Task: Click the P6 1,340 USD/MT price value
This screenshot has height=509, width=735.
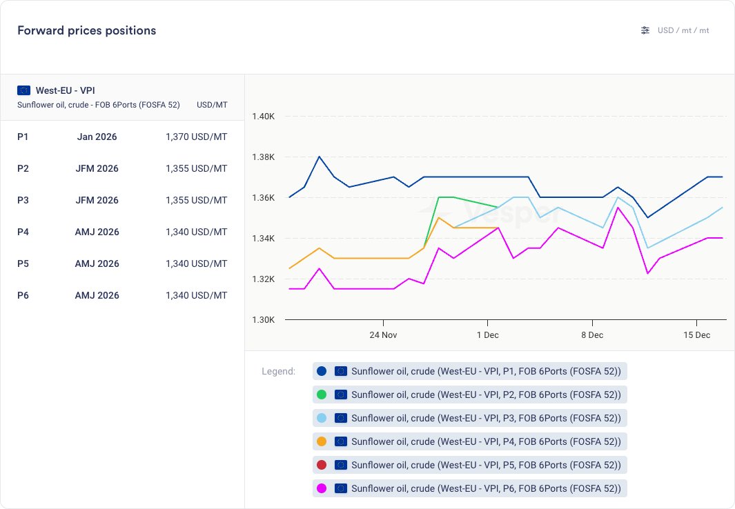Action: coord(196,295)
